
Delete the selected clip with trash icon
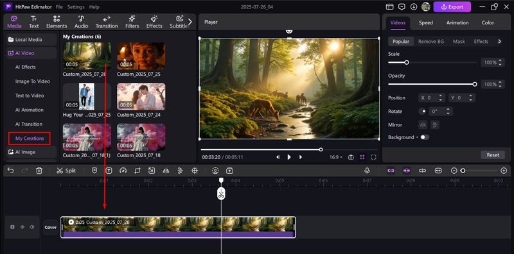(39, 171)
